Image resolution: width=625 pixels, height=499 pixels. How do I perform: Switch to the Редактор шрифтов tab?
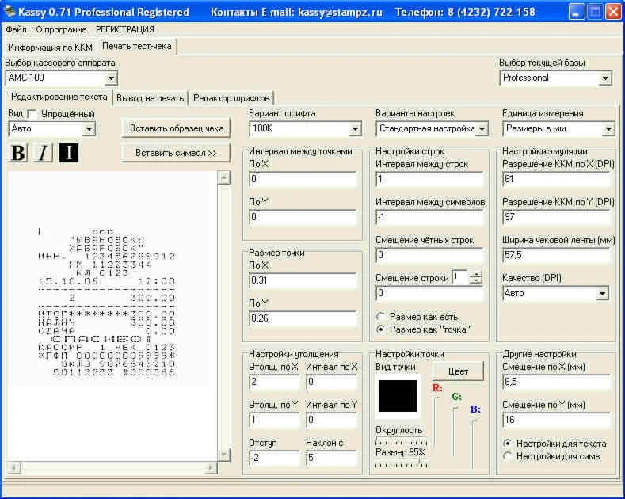(x=231, y=98)
